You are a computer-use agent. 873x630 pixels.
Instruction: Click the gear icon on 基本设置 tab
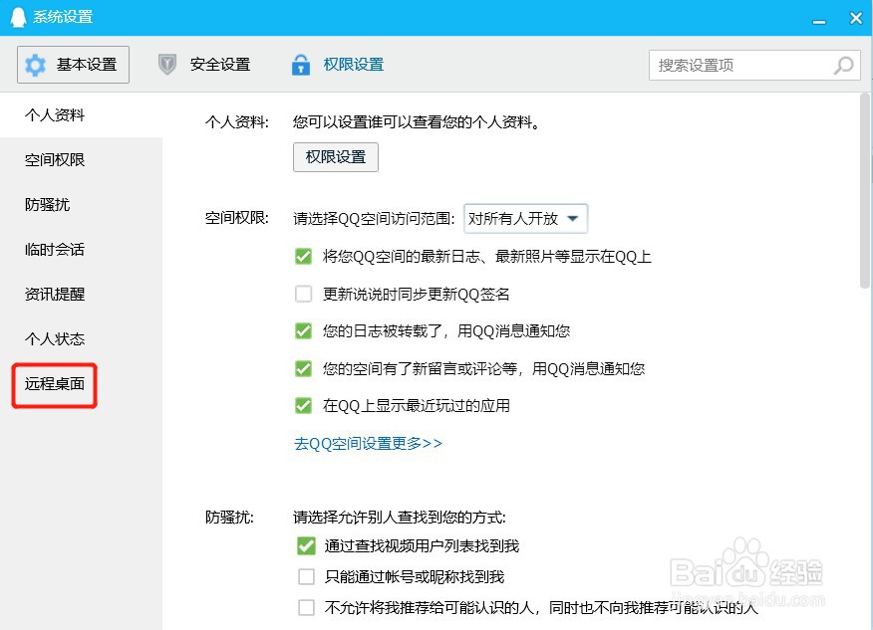[37, 64]
